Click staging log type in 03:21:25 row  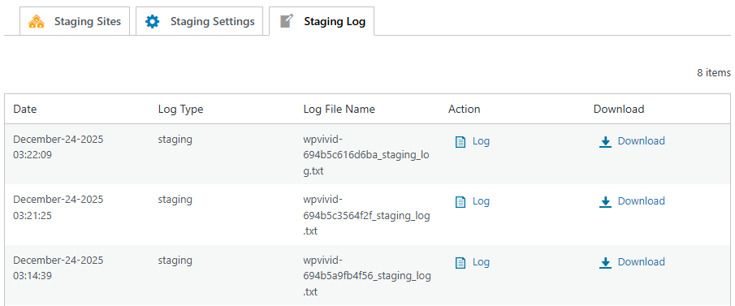click(175, 200)
